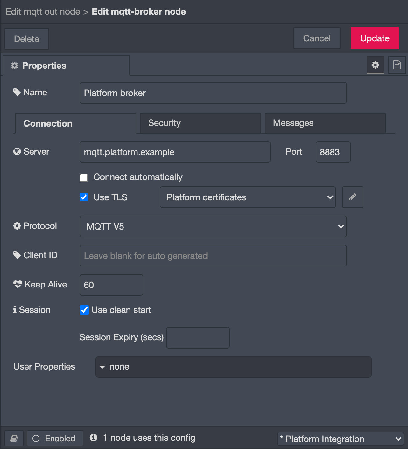
Task: Switch to the Security tab
Action: pyautogui.click(x=200, y=123)
